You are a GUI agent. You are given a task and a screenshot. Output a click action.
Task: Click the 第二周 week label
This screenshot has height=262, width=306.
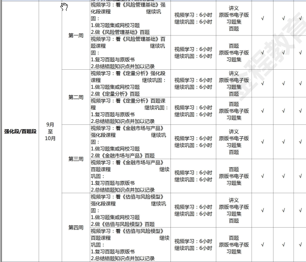(76, 97)
